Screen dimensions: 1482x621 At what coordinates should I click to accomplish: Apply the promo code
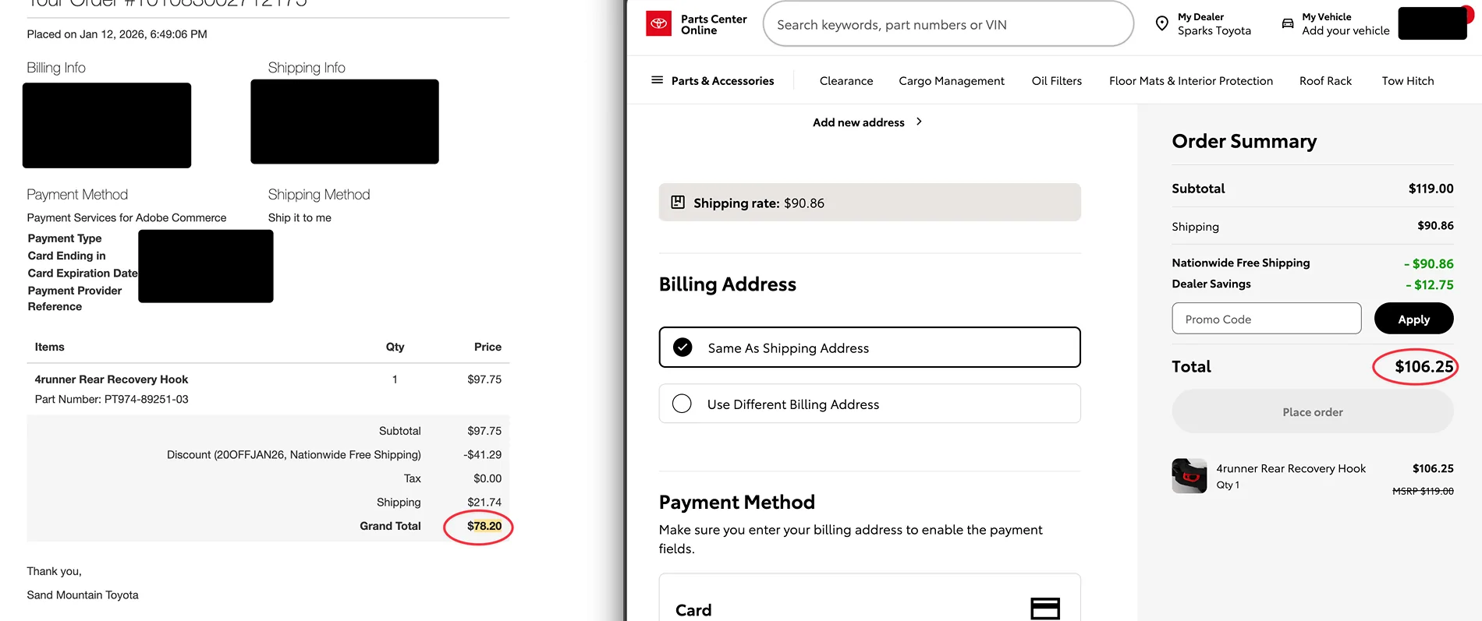pyautogui.click(x=1413, y=319)
